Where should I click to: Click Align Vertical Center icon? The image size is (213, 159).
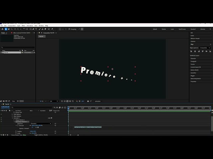pos(206,51)
